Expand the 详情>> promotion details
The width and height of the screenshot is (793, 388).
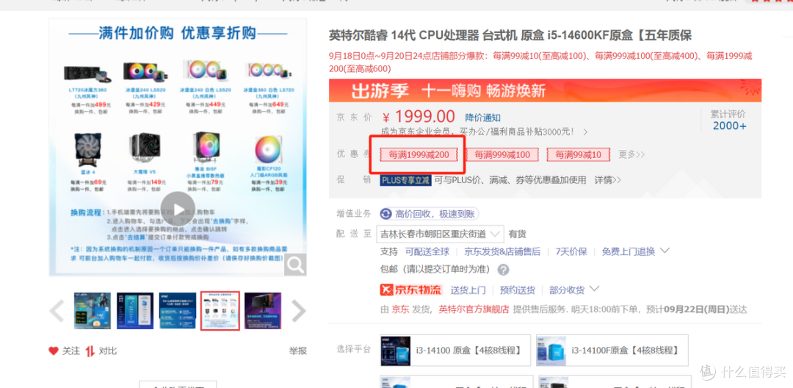(607, 179)
